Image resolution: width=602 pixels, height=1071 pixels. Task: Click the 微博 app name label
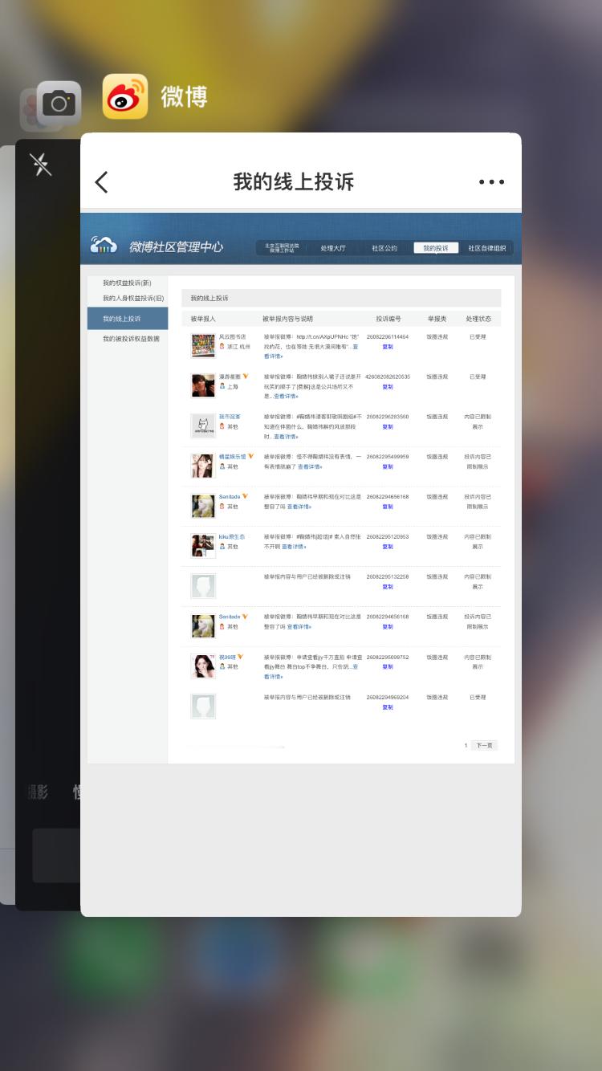(x=184, y=96)
